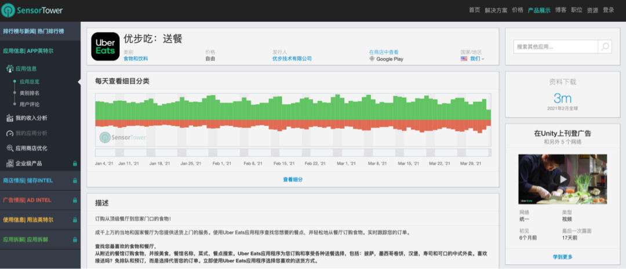
Task: Expand 应用信息 APP英特尔 section
Action: coord(40,50)
